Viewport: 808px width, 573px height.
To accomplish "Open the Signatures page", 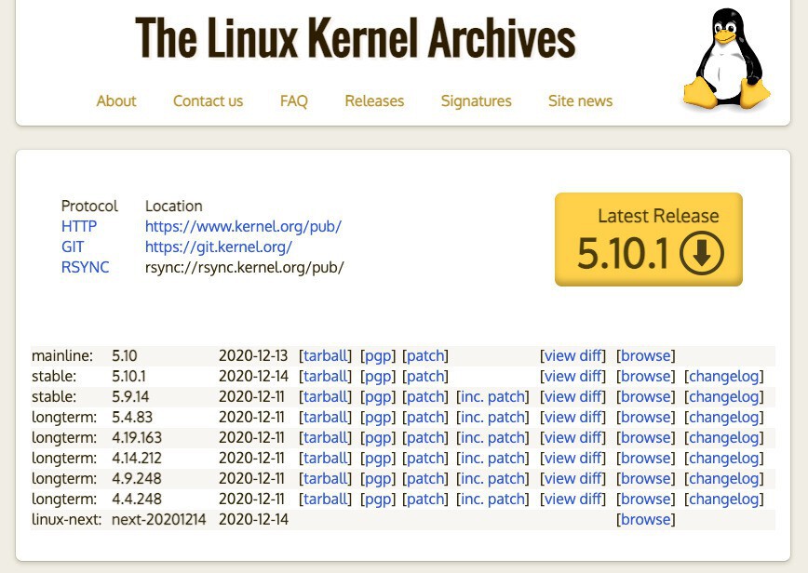I will click(x=477, y=100).
